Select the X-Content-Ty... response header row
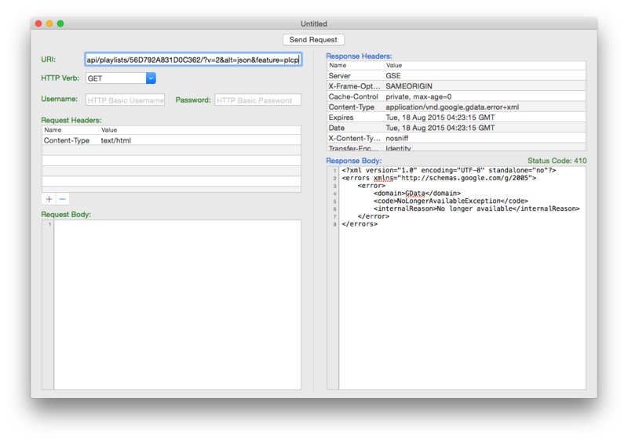Viewport: 628px width, 442px height. coord(456,138)
